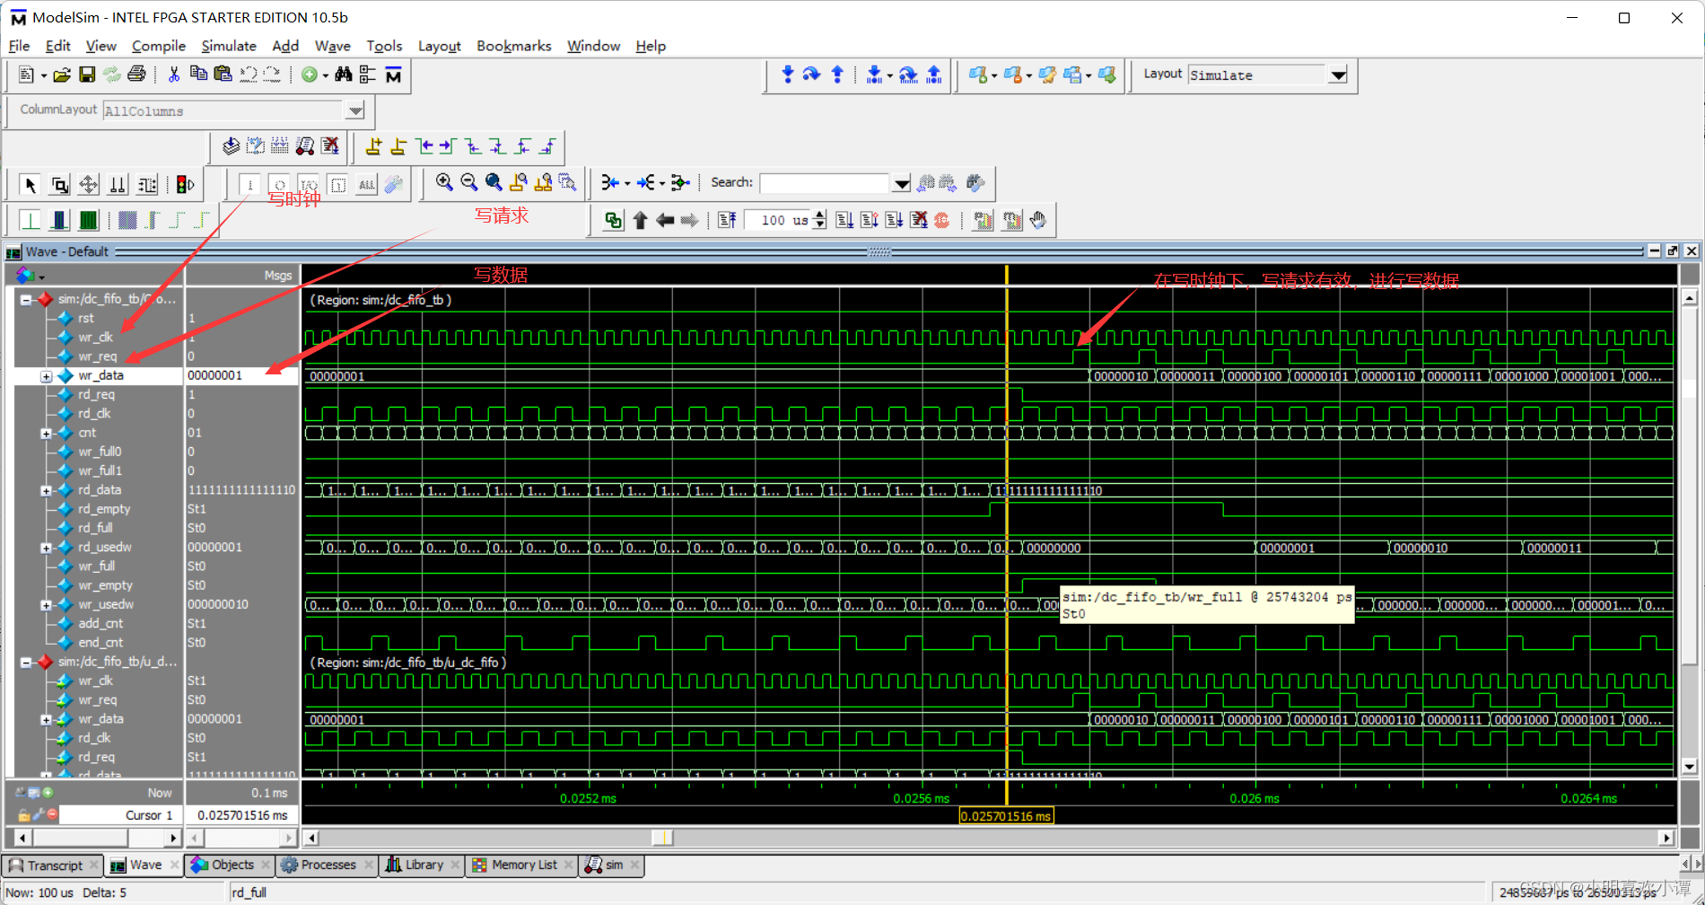1705x905 pixels.
Task: Collapse the sim:/dc_fifo_tb signal group
Action: tap(25, 299)
